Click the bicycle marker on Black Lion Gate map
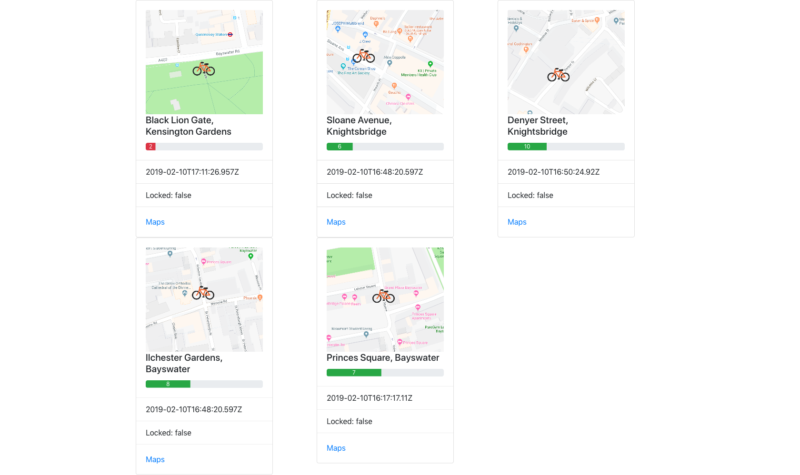The width and height of the screenshot is (800, 475). [204, 69]
